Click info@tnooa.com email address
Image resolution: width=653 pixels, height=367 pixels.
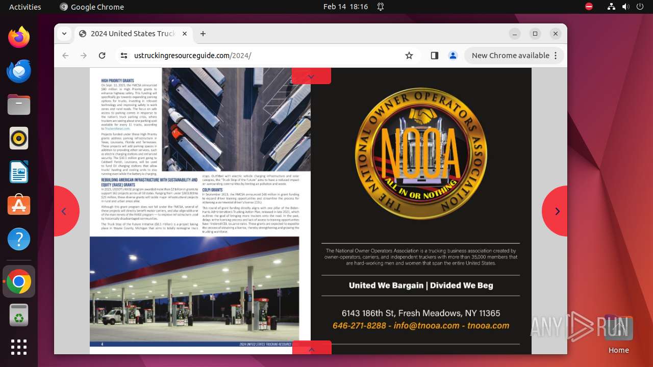click(426, 325)
